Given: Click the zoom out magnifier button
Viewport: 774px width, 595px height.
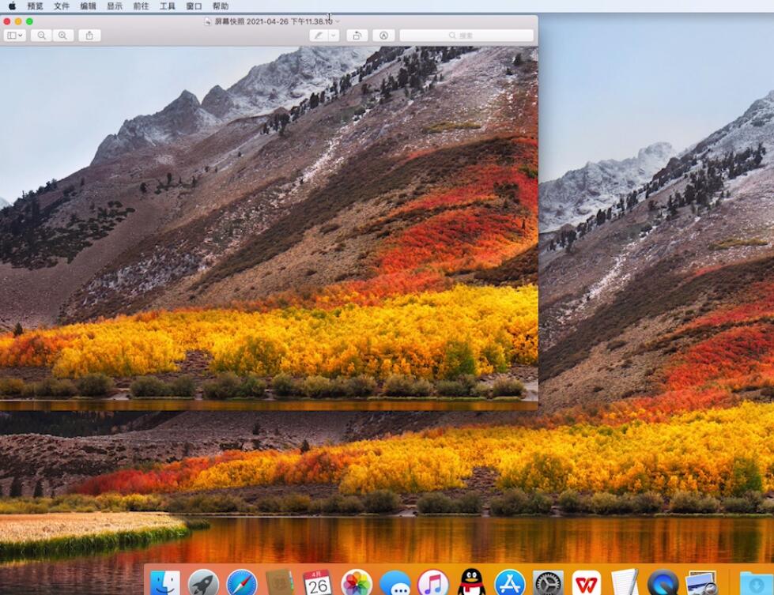Looking at the screenshot, I should (41, 36).
